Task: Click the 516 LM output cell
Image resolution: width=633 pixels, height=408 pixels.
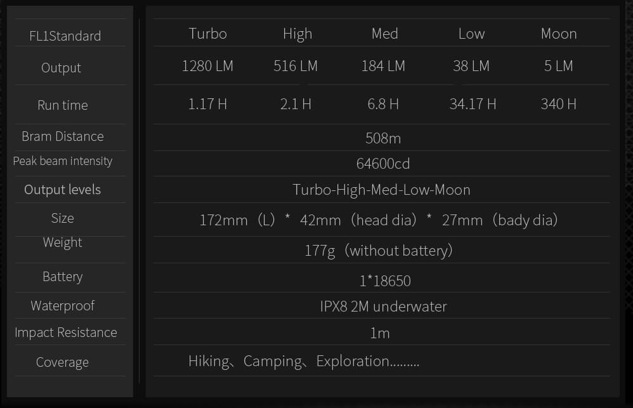Action: [296, 66]
